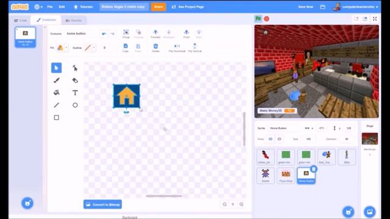Delete the Home Button sprite via trash icon
The width and height of the screenshot is (390, 219).
(314, 169)
